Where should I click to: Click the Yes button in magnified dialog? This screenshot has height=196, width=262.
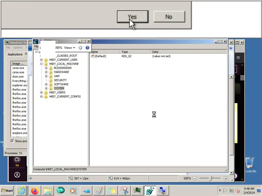[x=133, y=17]
